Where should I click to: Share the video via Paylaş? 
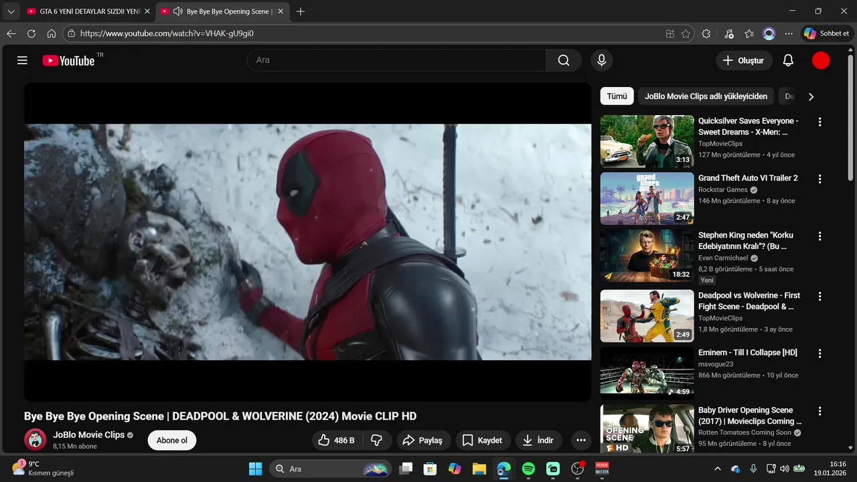[422, 440]
